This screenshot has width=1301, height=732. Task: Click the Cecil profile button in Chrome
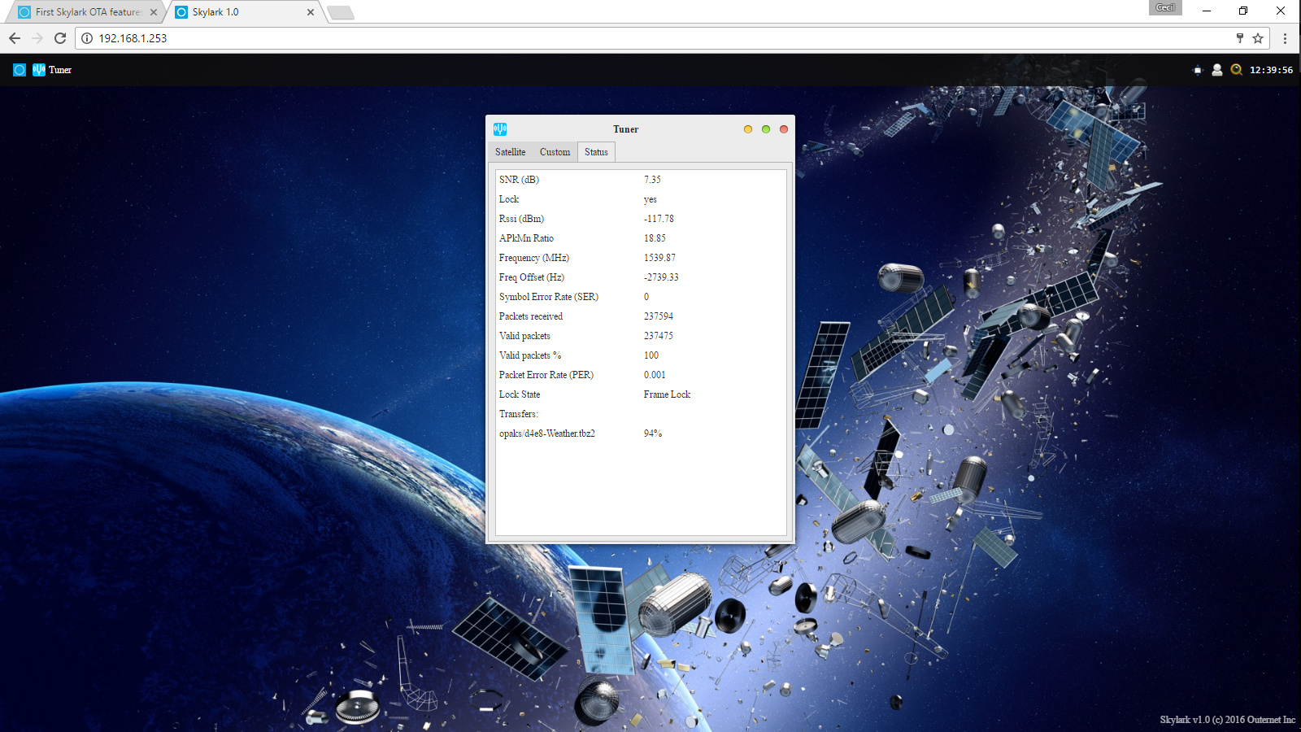1165,8
